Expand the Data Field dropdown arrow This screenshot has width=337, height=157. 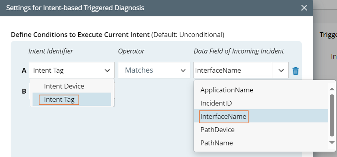(281, 70)
